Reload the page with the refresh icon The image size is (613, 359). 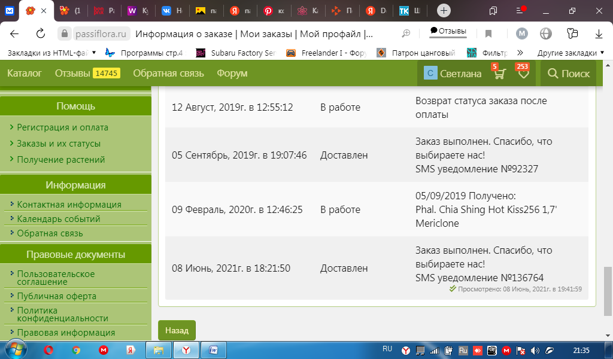click(x=41, y=34)
